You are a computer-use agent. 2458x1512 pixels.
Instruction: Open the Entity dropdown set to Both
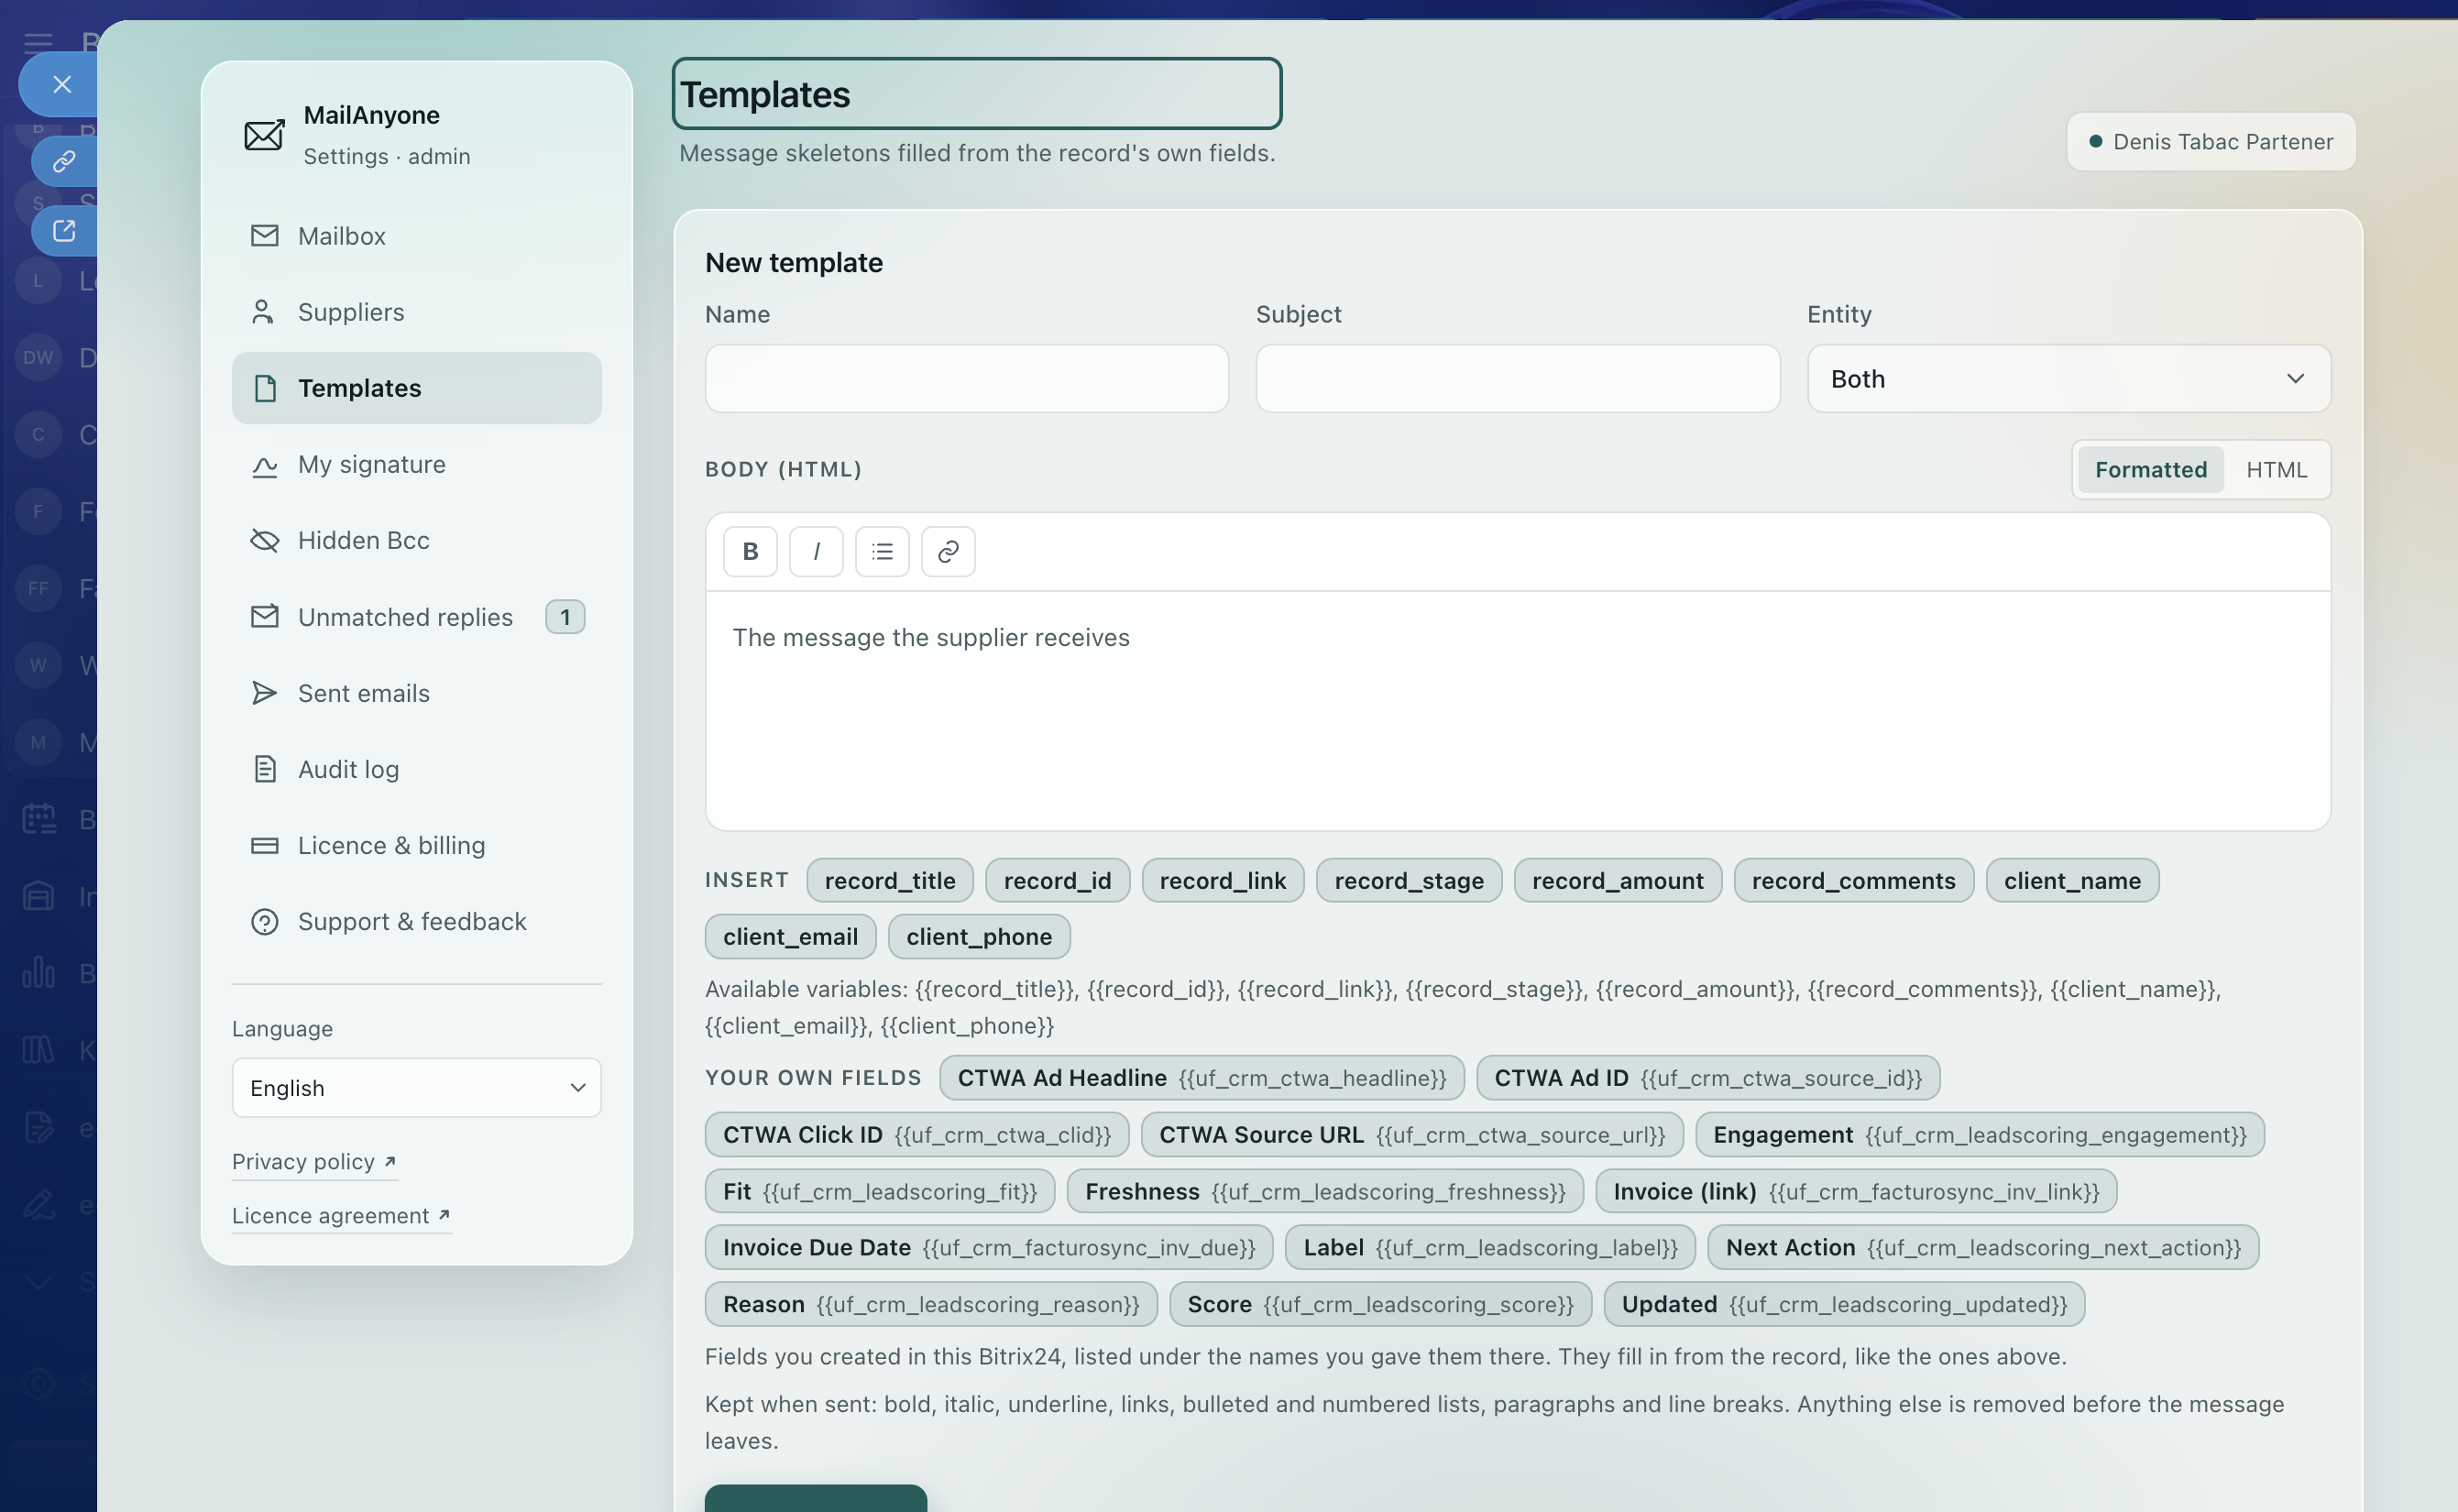[2068, 379]
